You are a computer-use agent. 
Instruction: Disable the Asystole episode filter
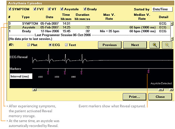pos(62,9)
